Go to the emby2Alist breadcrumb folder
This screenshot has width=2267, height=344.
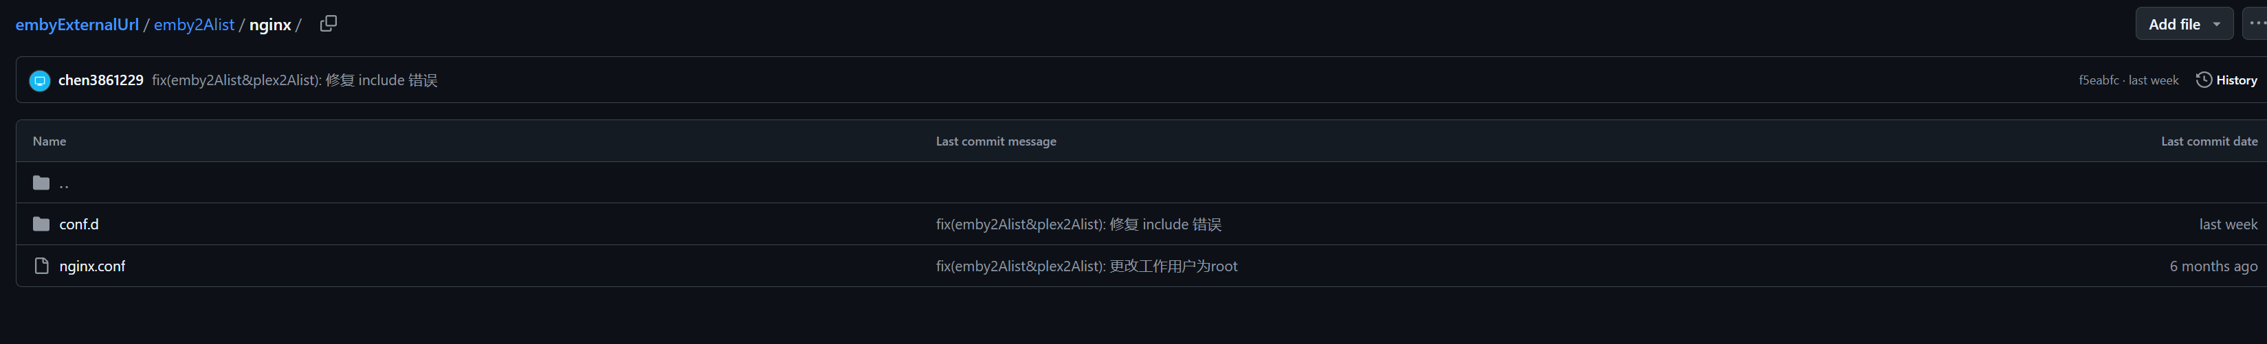pyautogui.click(x=194, y=25)
